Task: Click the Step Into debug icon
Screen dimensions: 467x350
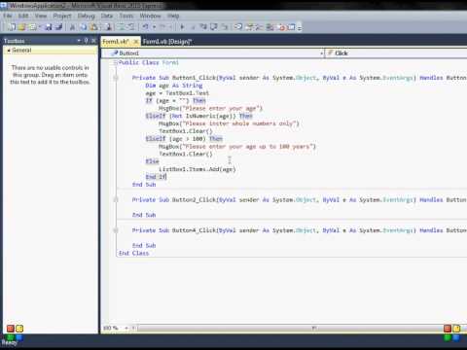Action: (x=203, y=27)
